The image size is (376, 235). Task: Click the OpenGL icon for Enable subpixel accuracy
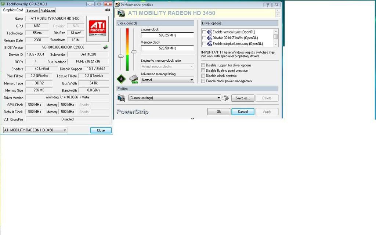point(210,44)
